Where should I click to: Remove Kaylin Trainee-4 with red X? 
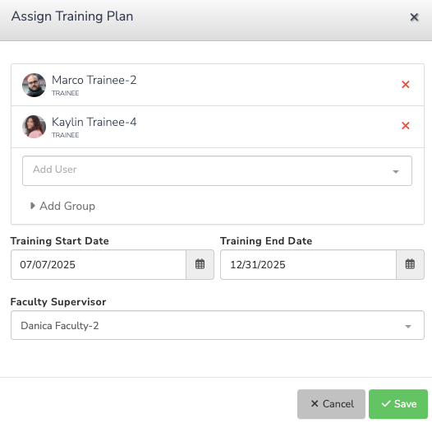[405, 126]
